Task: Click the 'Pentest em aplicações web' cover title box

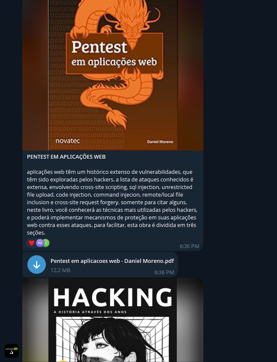Action: (x=115, y=54)
